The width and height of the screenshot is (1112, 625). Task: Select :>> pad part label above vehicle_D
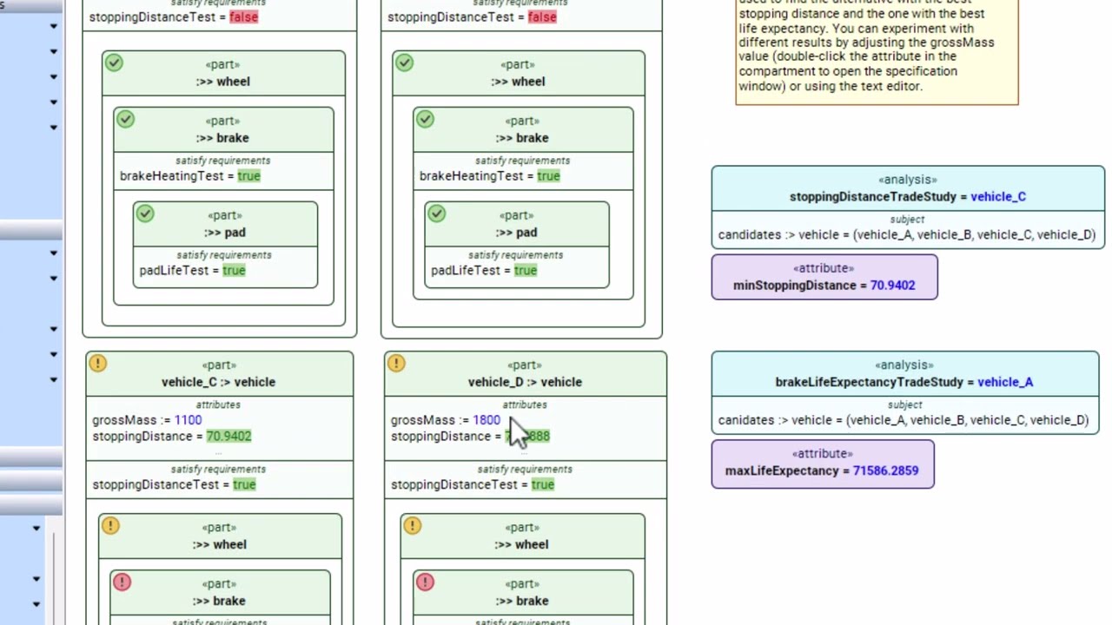[x=516, y=233]
